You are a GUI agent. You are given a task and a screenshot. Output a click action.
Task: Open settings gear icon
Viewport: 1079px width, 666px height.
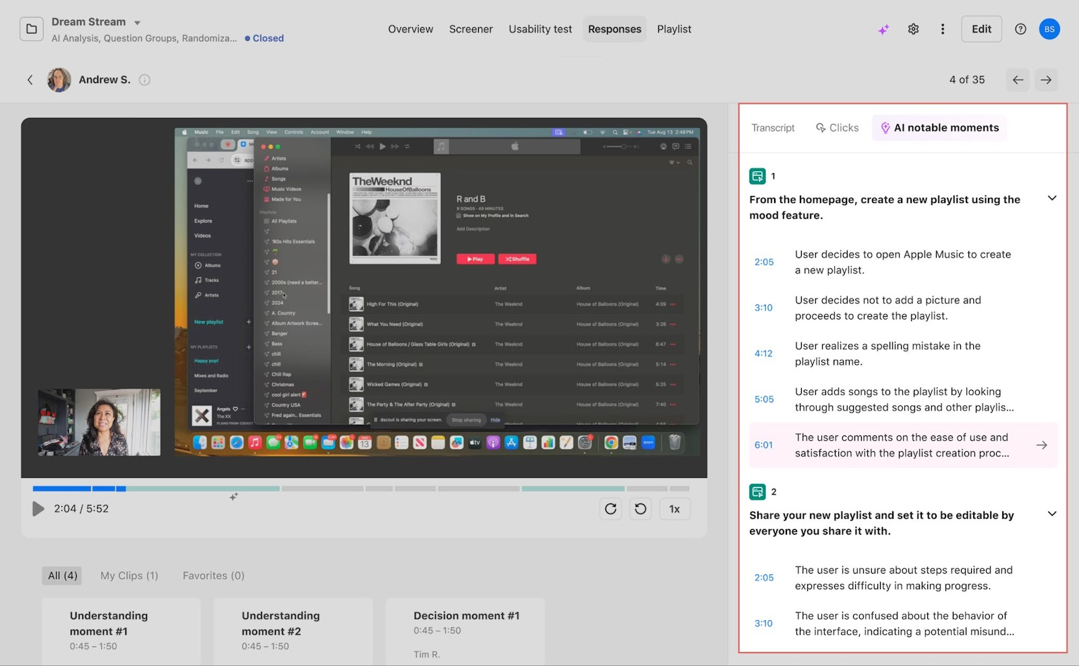click(x=913, y=29)
